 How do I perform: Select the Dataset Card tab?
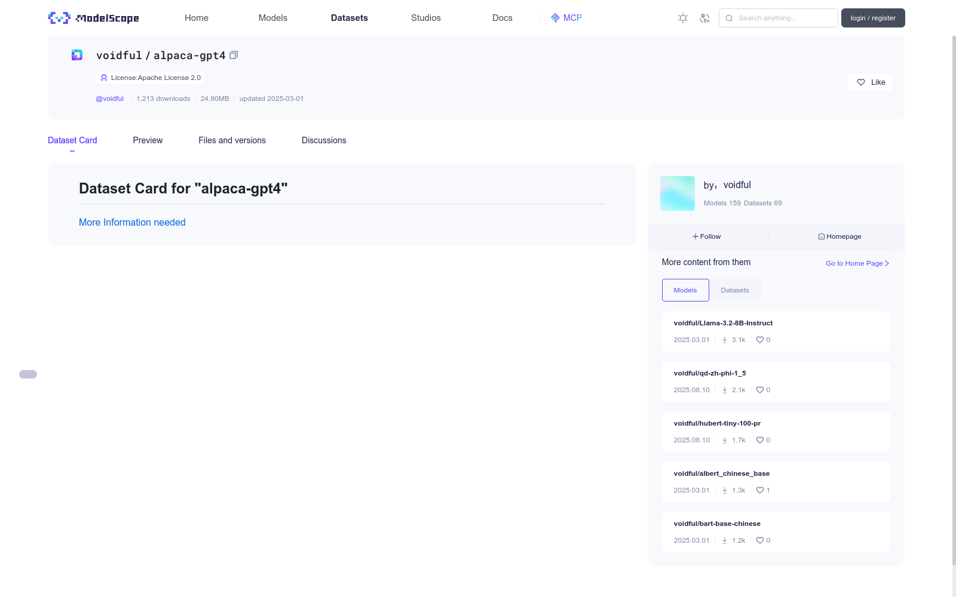[72, 140]
